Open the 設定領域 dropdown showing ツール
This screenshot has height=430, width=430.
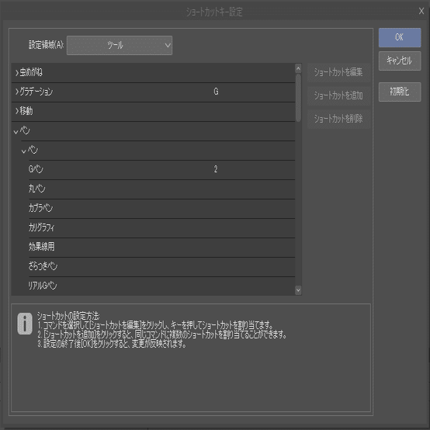point(120,45)
